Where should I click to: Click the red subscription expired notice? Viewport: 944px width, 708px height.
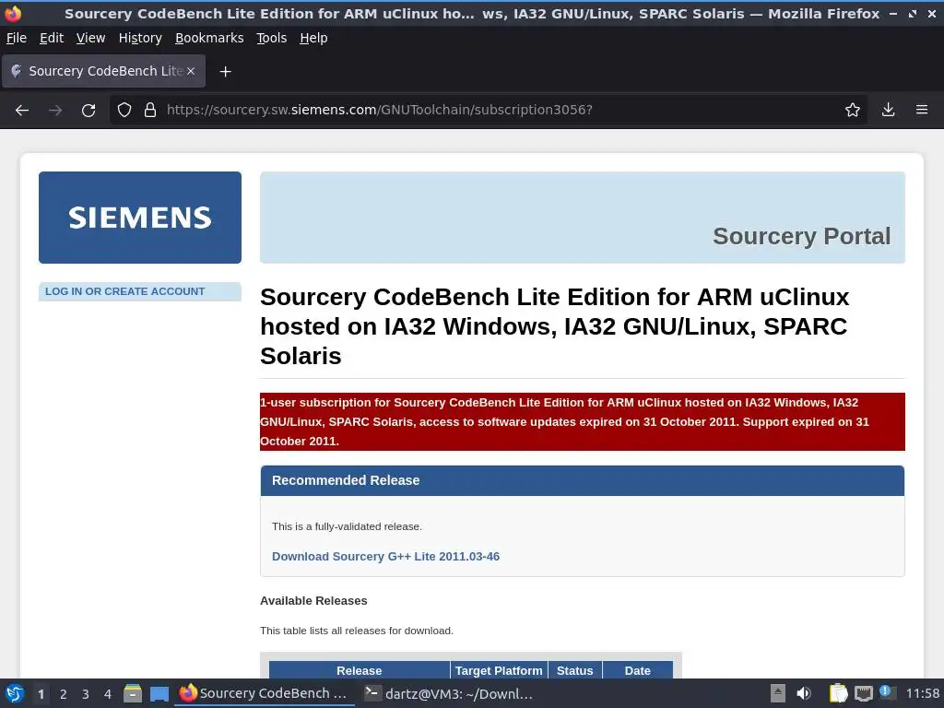583,421
